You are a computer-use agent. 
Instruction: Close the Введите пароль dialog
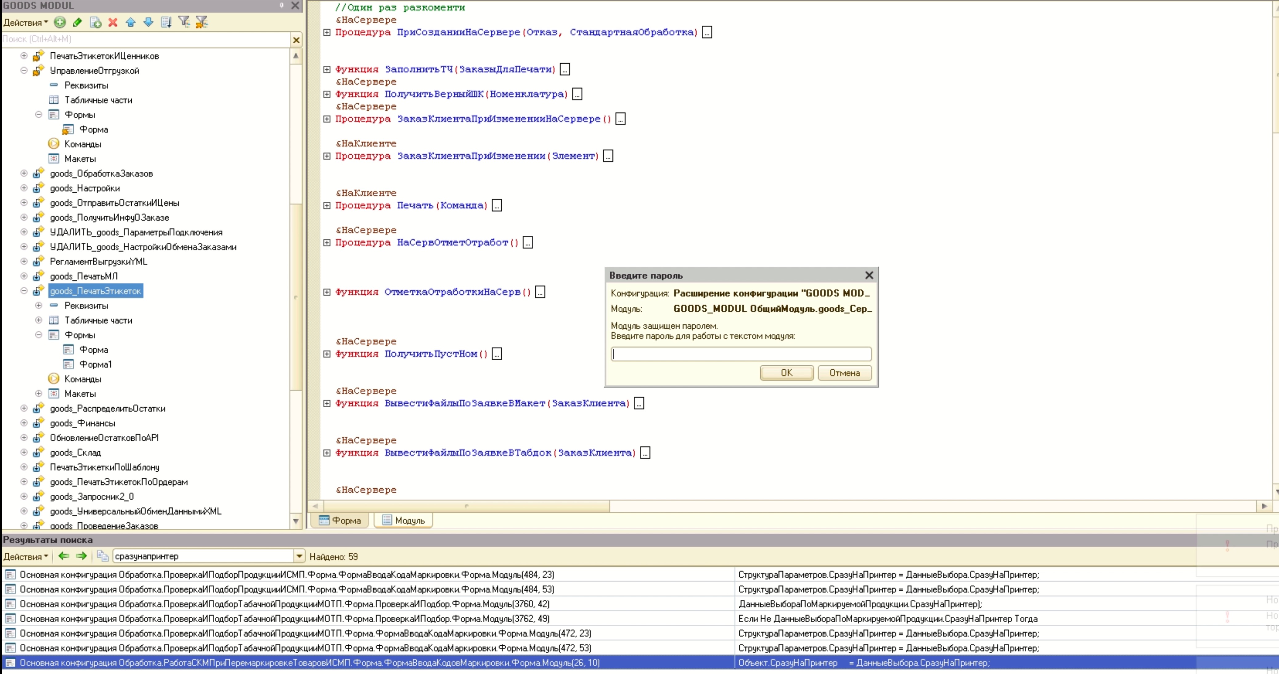click(869, 275)
